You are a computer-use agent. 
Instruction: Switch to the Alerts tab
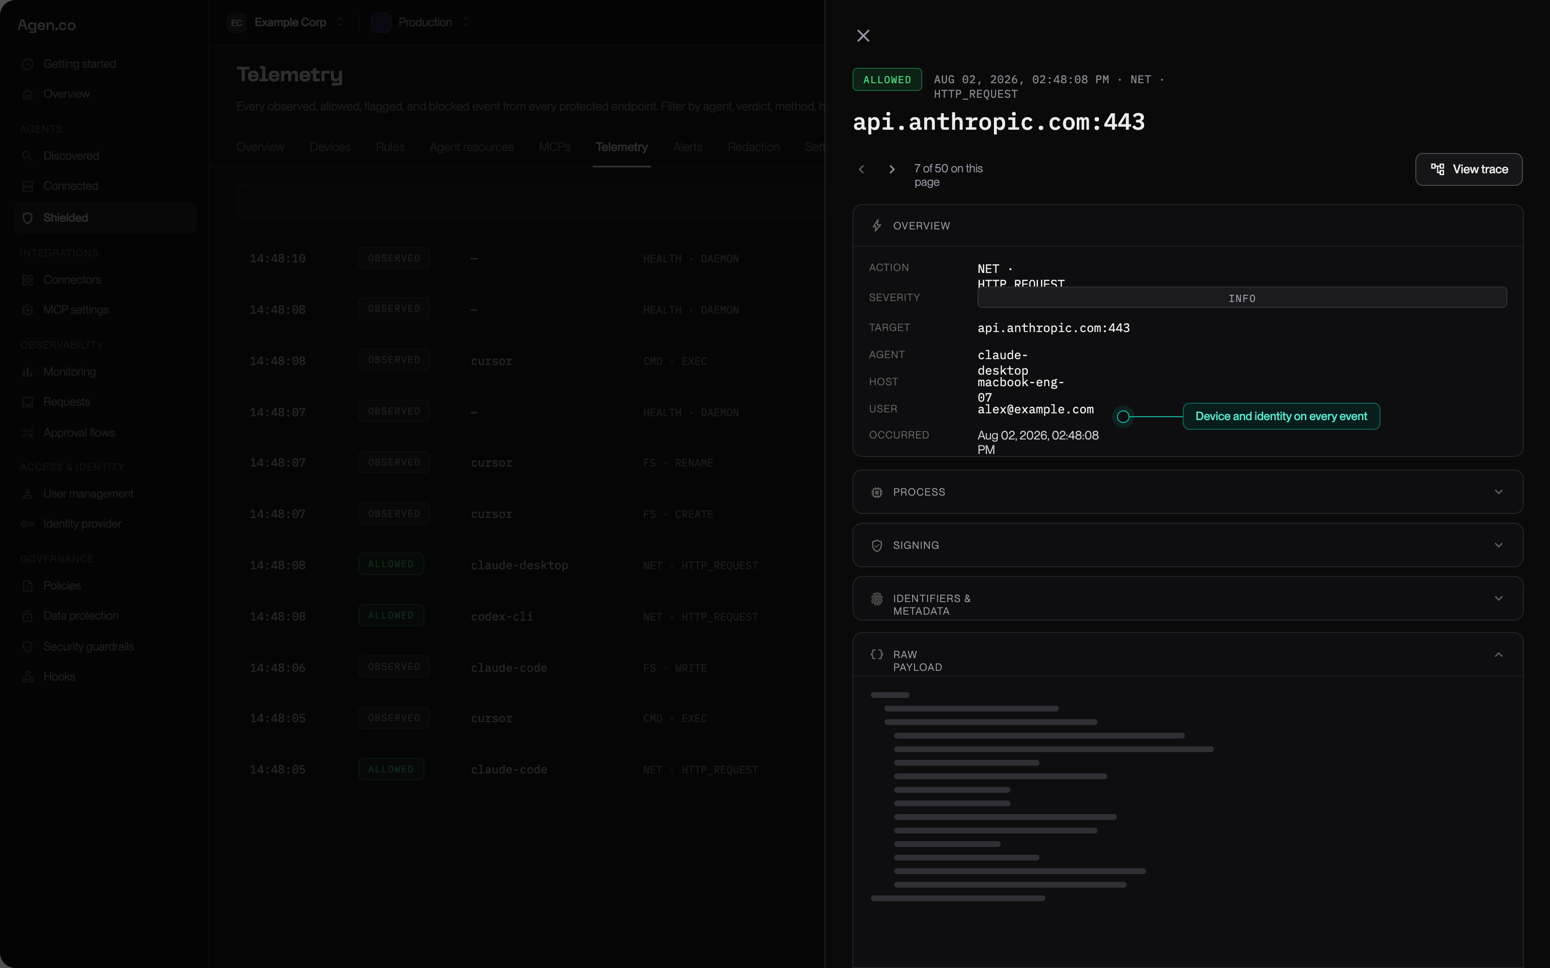[x=687, y=147]
